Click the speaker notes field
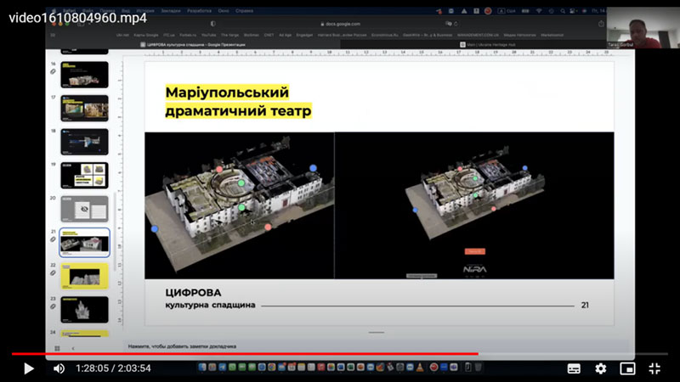Viewport: 680px width, 382px height. tap(374, 346)
